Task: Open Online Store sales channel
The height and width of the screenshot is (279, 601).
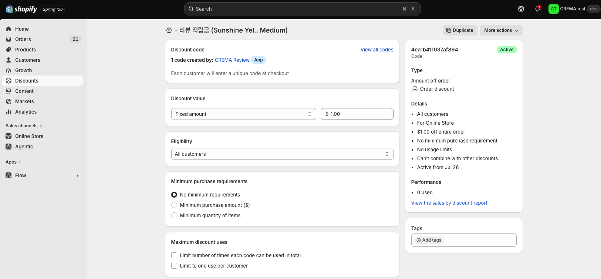Action: 42,136
